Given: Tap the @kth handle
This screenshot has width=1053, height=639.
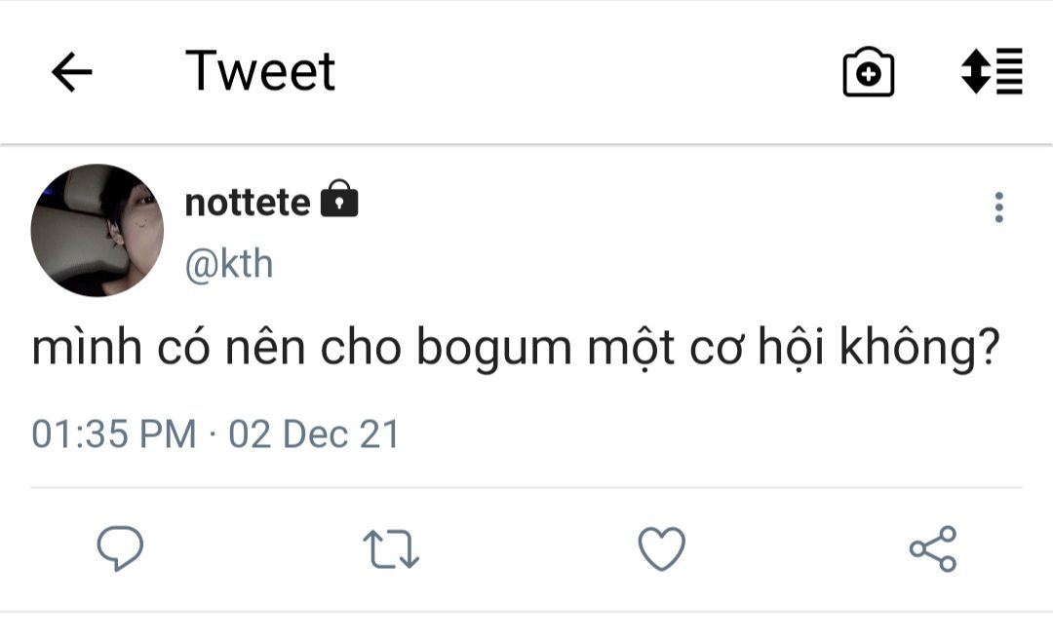Looking at the screenshot, I should (229, 264).
